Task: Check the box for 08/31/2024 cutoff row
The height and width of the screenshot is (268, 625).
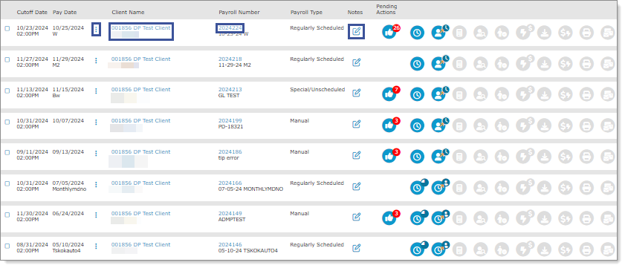Action: point(7,246)
